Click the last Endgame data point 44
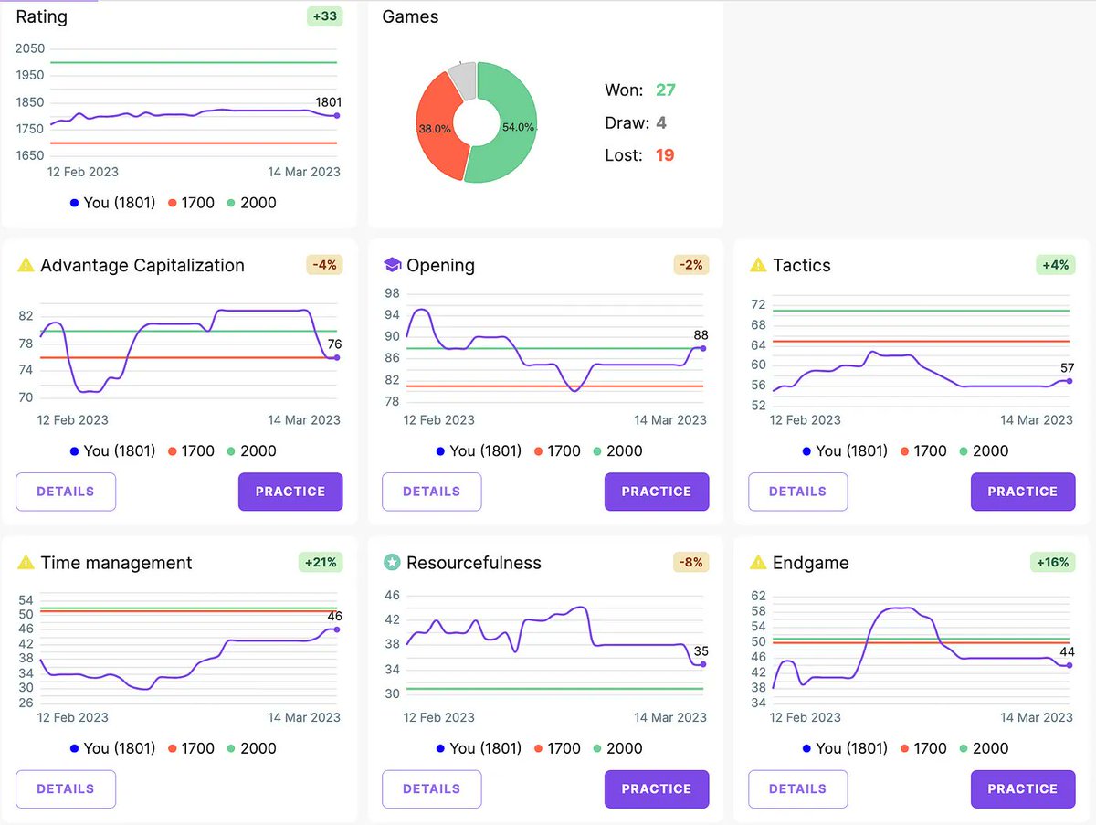Image resolution: width=1096 pixels, height=825 pixels. pyautogui.click(x=1070, y=665)
